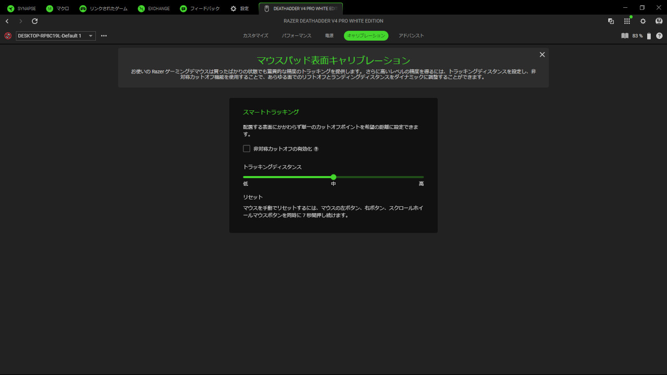This screenshot has width=667, height=375.
Task: Open the DESKTOP-RP8C19L-Default 1 profile dropdown
Action: point(56,36)
